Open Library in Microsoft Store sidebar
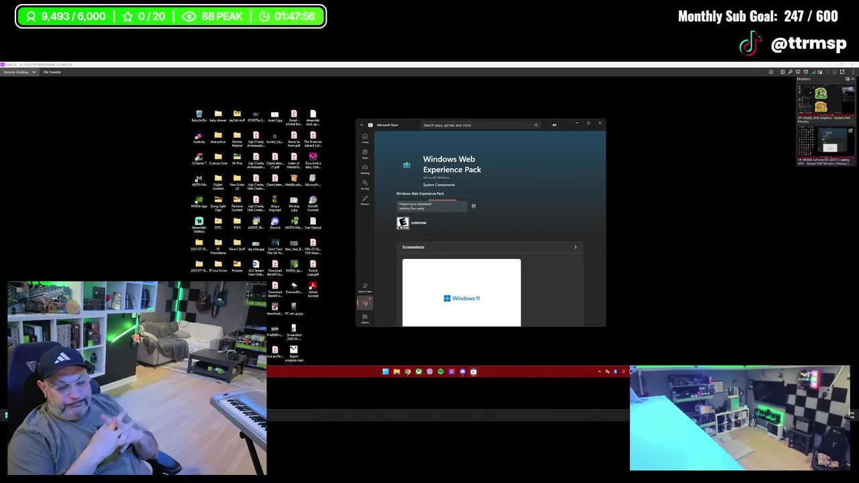This screenshot has height=483, width=859. (x=365, y=318)
